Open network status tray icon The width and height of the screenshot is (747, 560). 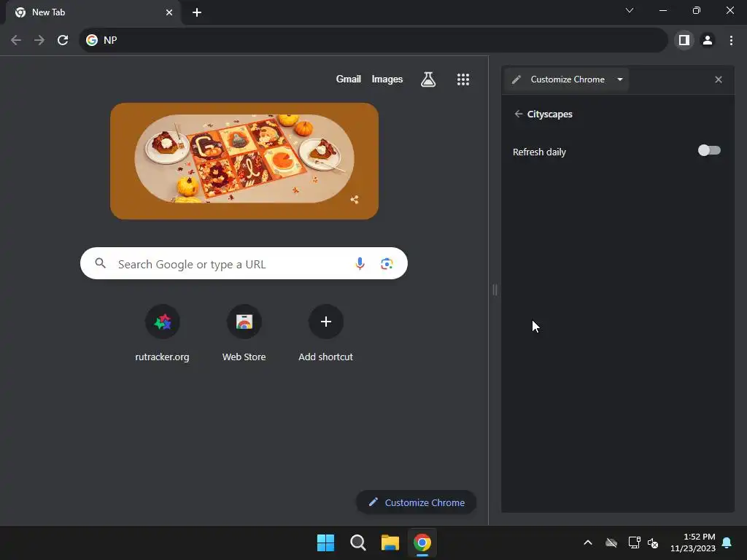[x=634, y=542]
